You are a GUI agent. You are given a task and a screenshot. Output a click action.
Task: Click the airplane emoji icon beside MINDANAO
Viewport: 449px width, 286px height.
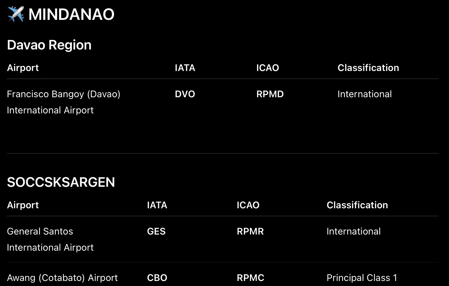[16, 14]
